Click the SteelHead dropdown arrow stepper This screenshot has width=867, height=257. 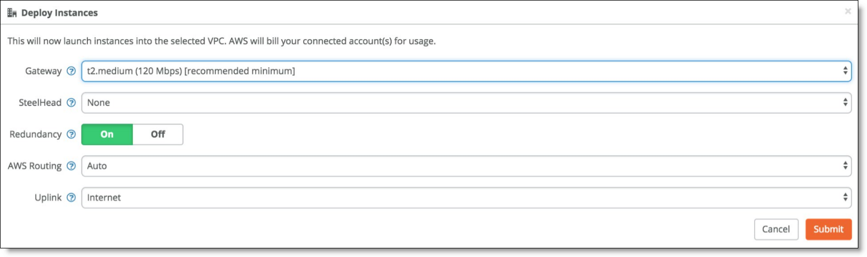(x=845, y=103)
